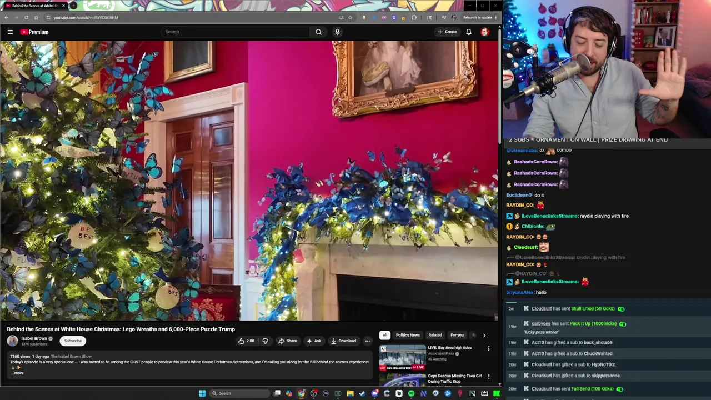Dislike the video with thumbs down
This screenshot has height=400, width=711.
pyautogui.click(x=265, y=341)
